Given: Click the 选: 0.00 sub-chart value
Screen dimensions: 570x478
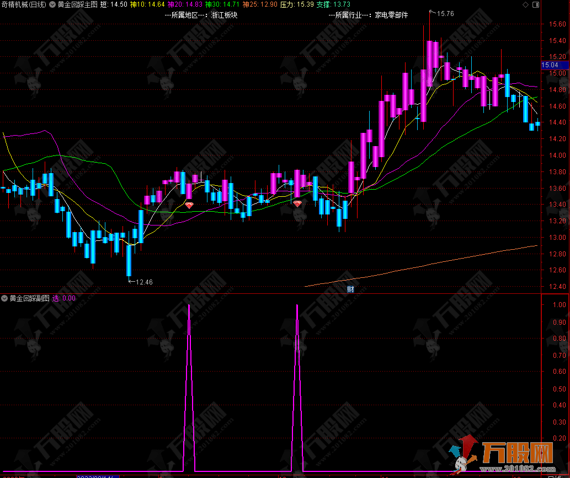Looking at the screenshot, I should coord(64,299).
